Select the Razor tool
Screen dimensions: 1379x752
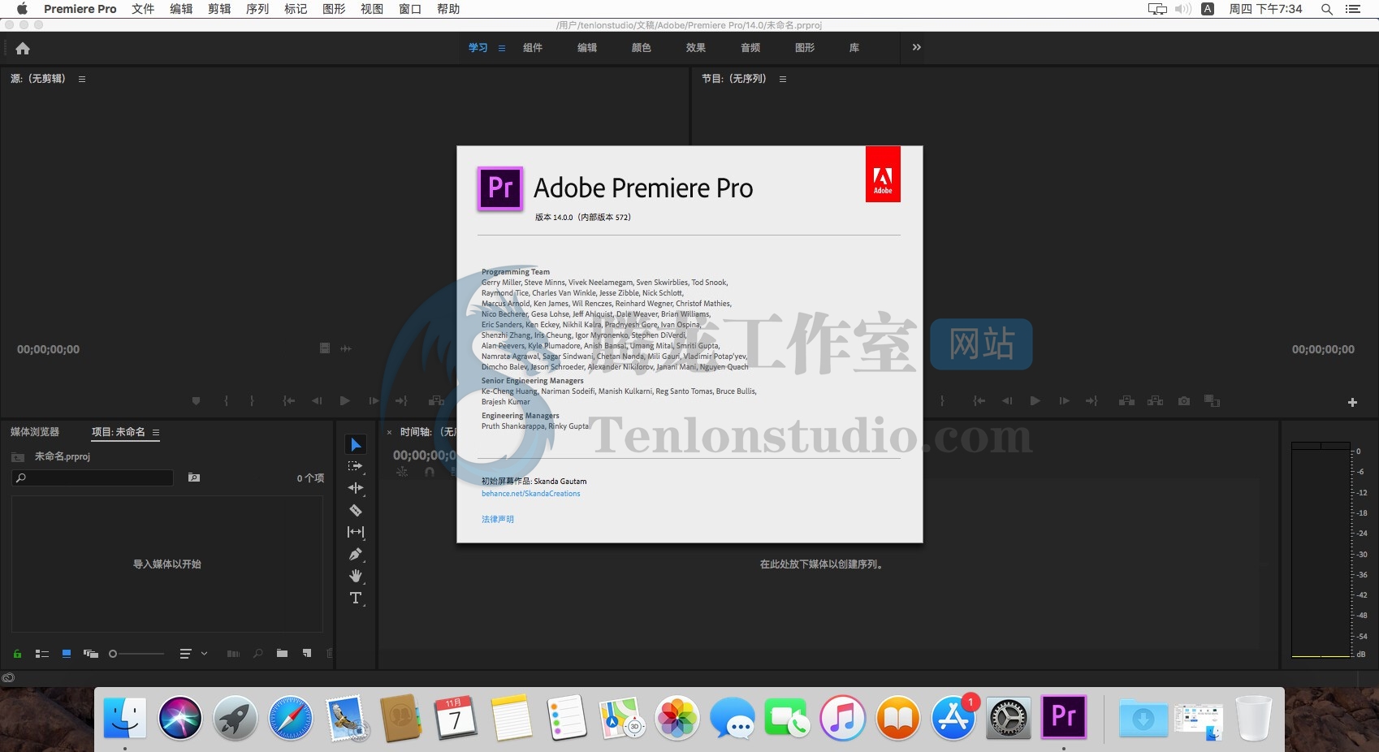point(356,510)
